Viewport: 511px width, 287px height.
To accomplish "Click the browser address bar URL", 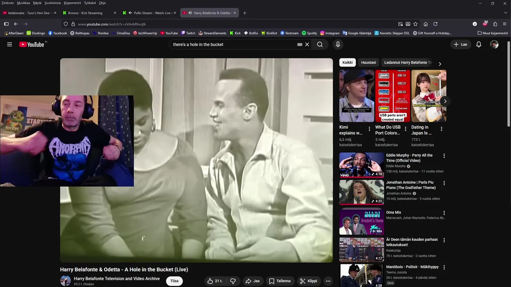I will 112,24.
